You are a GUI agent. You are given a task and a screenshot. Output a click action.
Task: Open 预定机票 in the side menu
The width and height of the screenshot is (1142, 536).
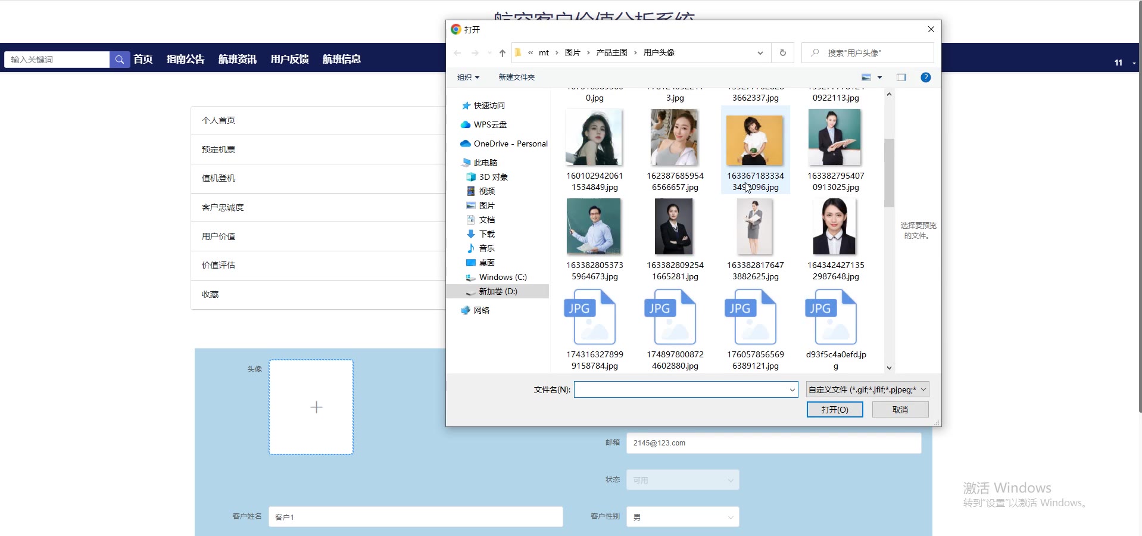(x=319, y=149)
